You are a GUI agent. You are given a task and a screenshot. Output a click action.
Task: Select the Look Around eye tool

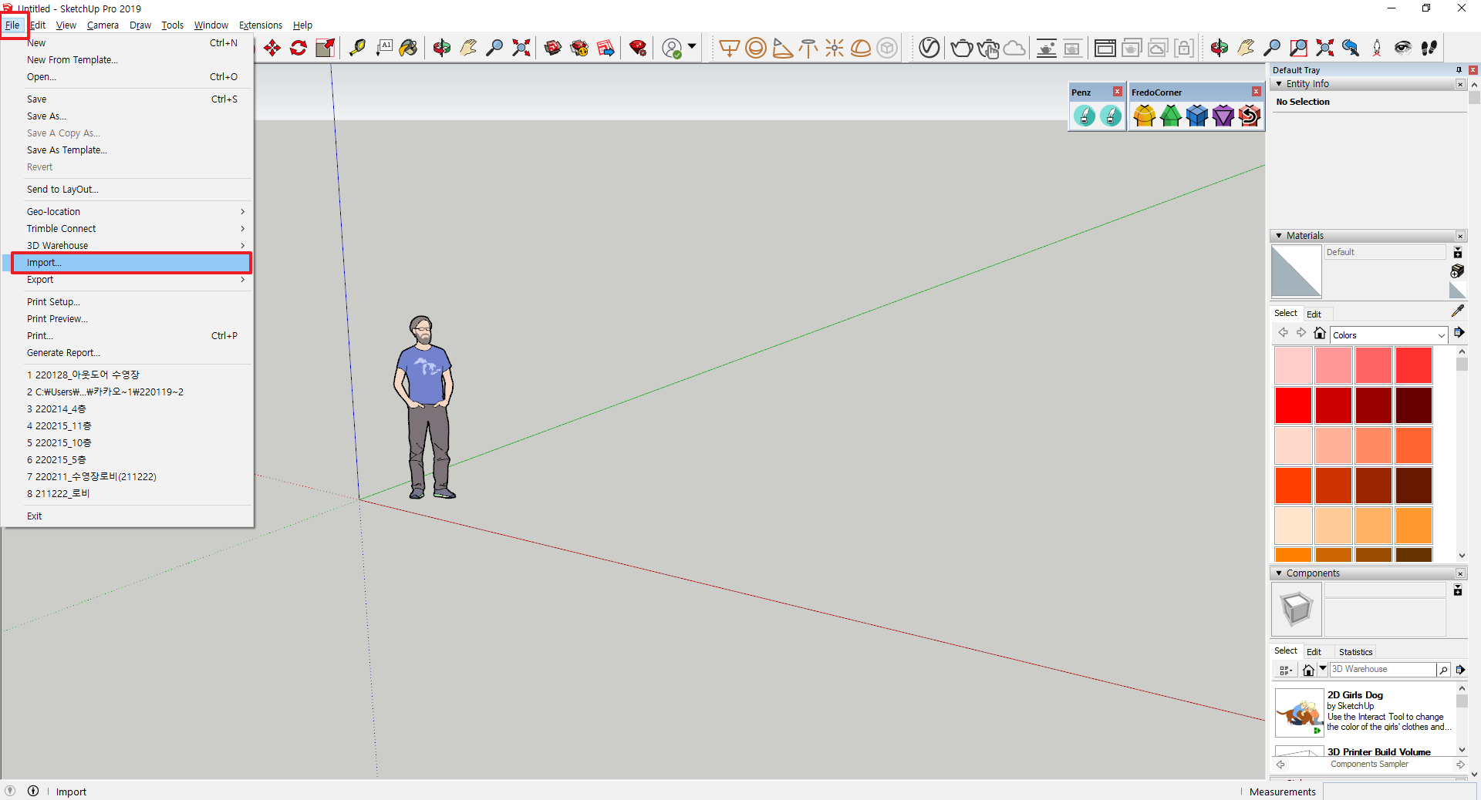[x=1403, y=49]
